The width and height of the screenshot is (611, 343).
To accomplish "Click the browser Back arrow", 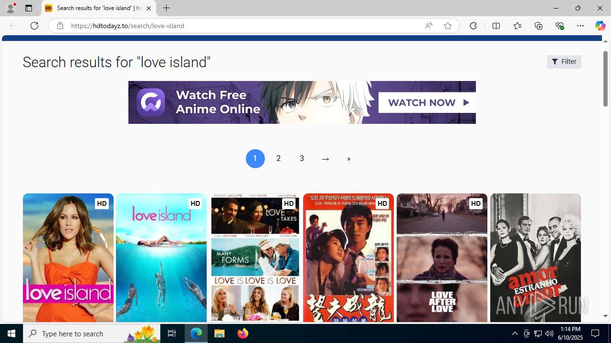I will (13, 26).
